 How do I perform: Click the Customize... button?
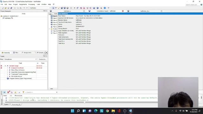43,59
